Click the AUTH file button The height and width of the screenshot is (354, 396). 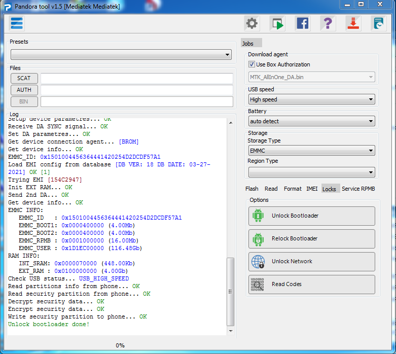pyautogui.click(x=24, y=90)
